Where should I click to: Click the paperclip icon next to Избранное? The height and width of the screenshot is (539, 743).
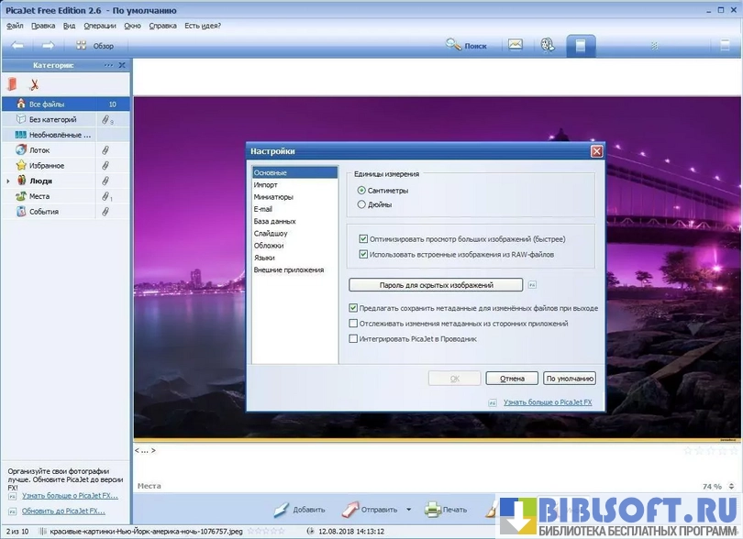[105, 166]
